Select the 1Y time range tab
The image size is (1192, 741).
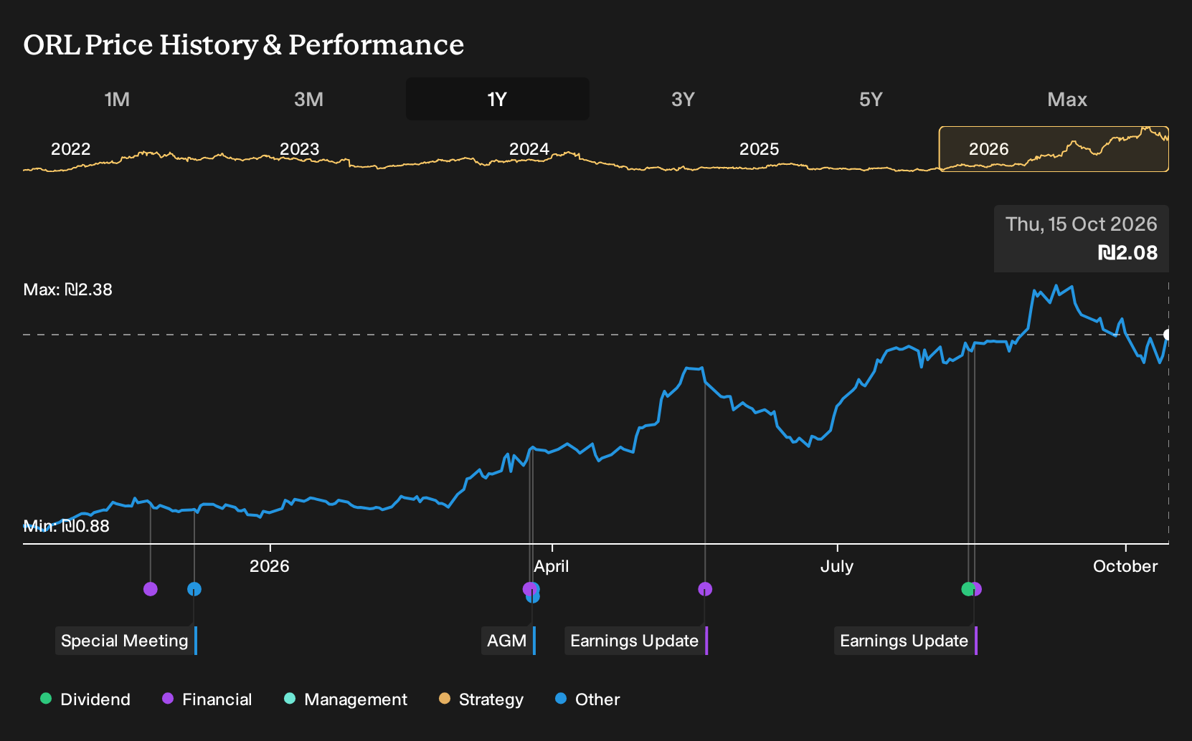[x=498, y=99]
